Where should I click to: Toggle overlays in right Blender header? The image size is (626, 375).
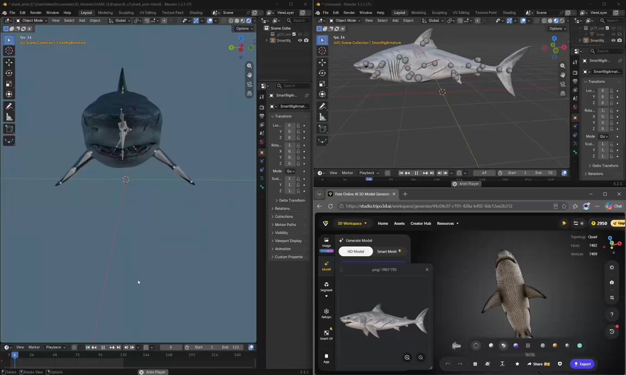tap(523, 20)
